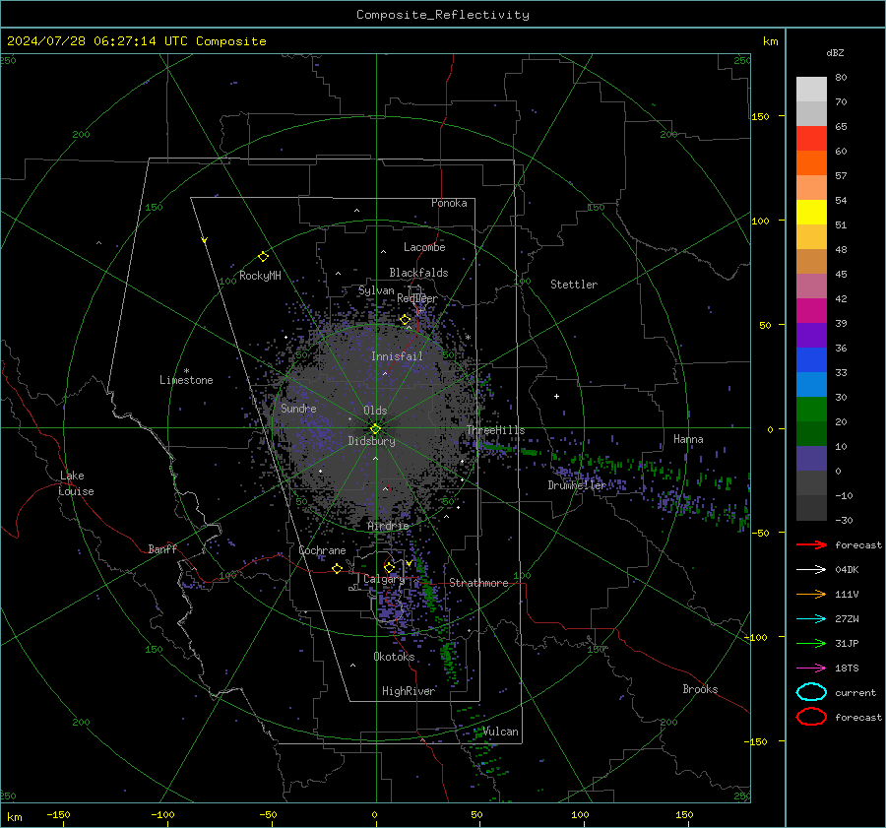Click the yellow diamond marker near RockyMH
Image resolution: width=886 pixels, height=828 pixels.
click(x=263, y=257)
